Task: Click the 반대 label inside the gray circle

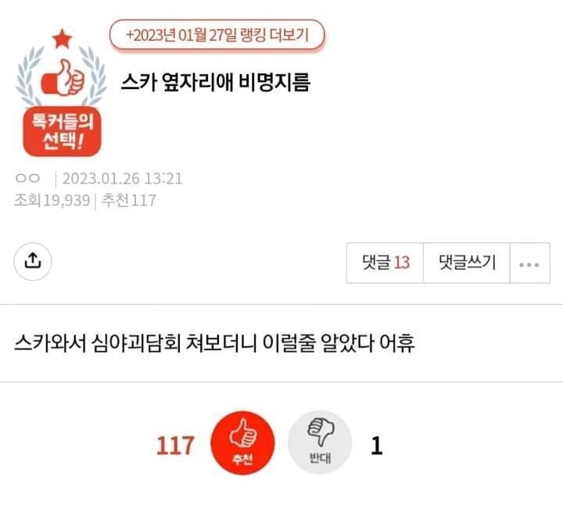Action: (x=320, y=458)
